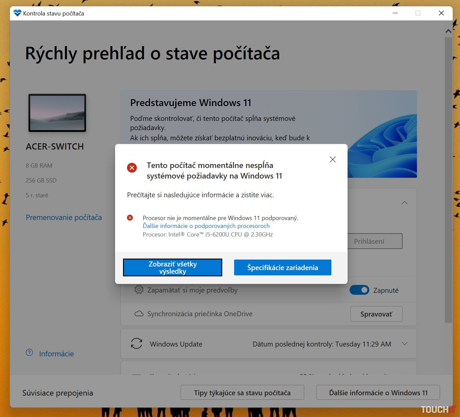
Task: Click the Súvisiace prepojenia label
Action: (58, 393)
